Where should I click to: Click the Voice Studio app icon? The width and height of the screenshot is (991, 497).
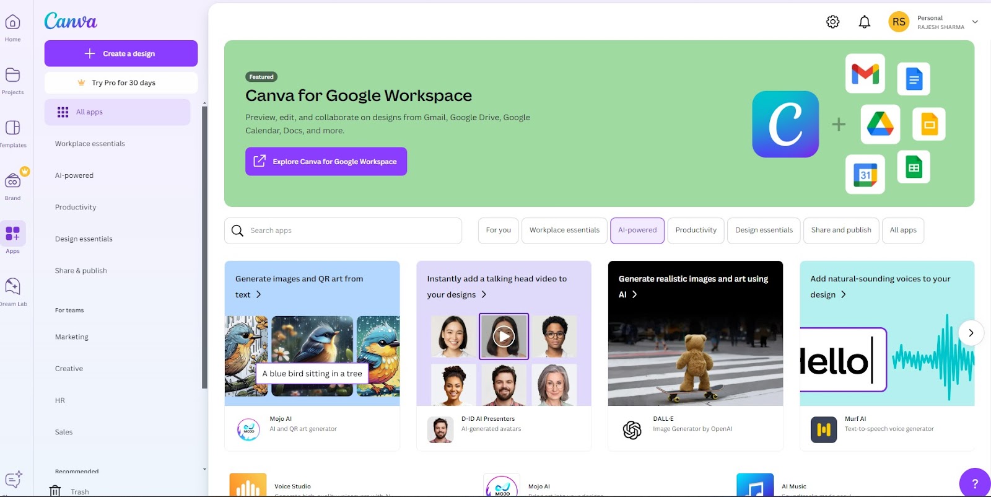248,485
